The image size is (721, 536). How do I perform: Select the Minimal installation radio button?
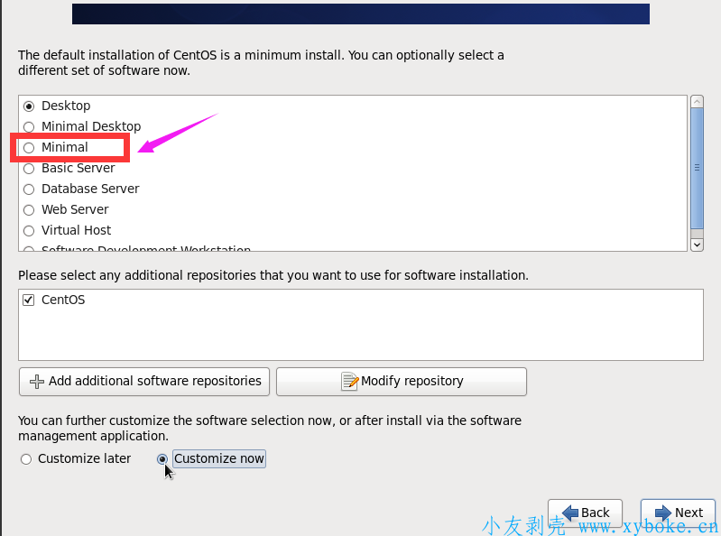[29, 147]
